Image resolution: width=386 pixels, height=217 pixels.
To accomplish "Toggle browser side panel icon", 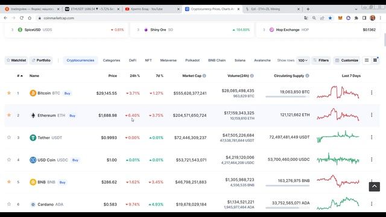I will point(364,18).
